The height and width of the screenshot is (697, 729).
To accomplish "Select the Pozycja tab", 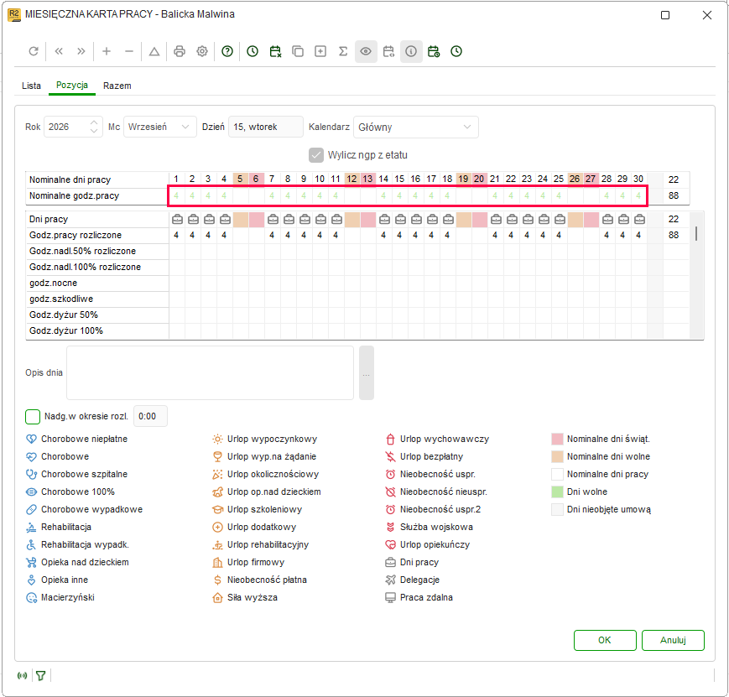I will coord(72,85).
